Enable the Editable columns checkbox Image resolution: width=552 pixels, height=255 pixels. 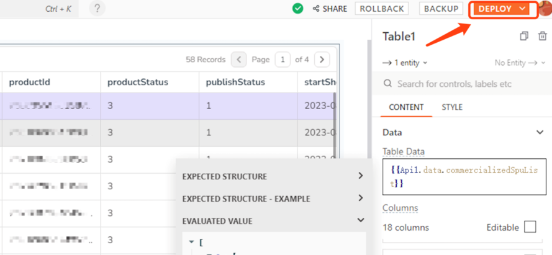click(530, 227)
